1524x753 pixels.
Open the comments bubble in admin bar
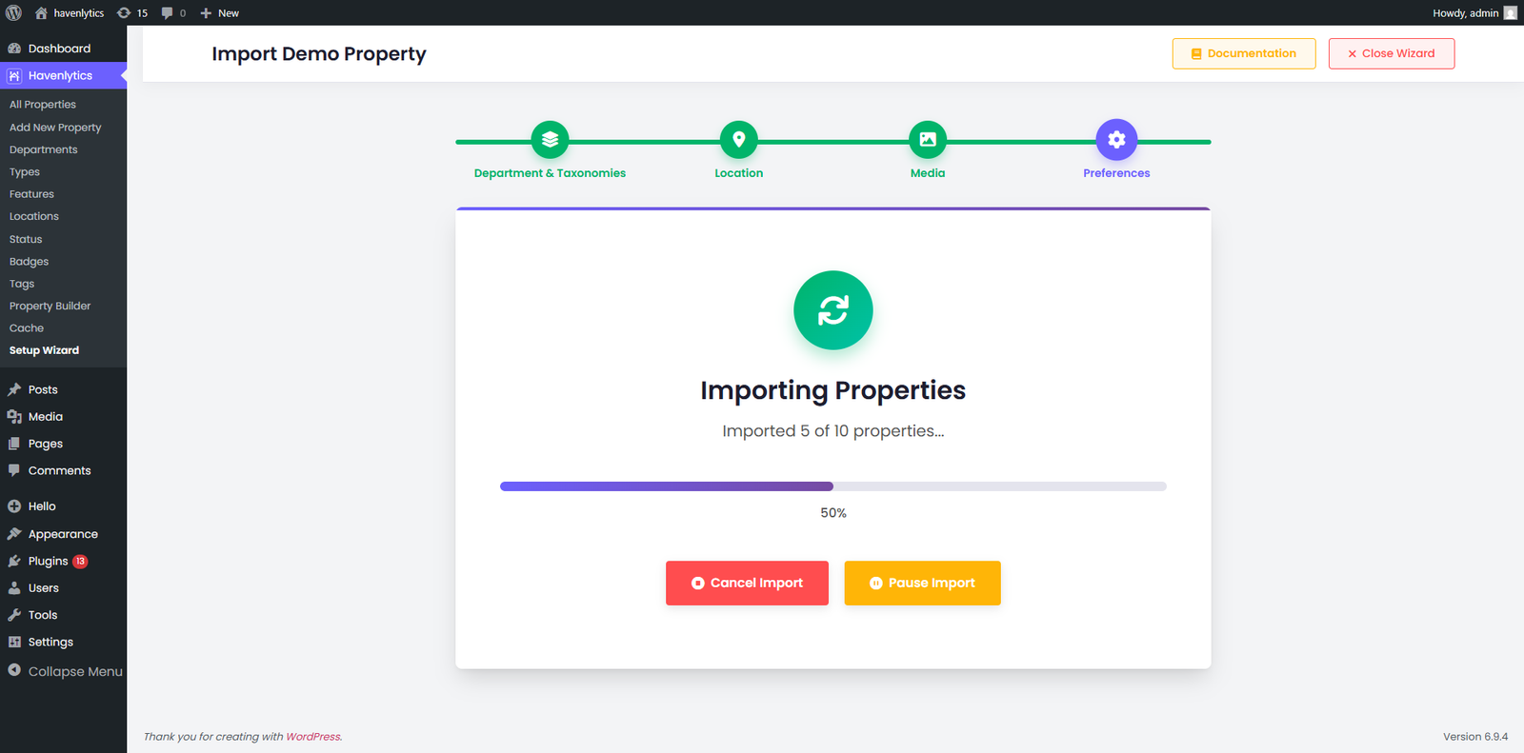pyautogui.click(x=172, y=13)
